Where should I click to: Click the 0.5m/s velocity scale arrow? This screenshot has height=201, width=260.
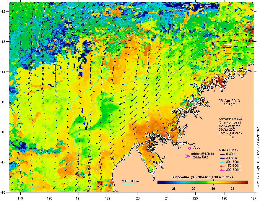[x=228, y=137]
